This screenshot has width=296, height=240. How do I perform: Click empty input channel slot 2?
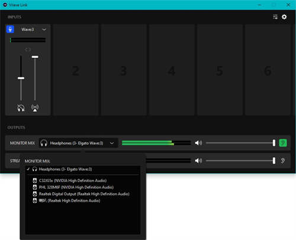coord(76,70)
